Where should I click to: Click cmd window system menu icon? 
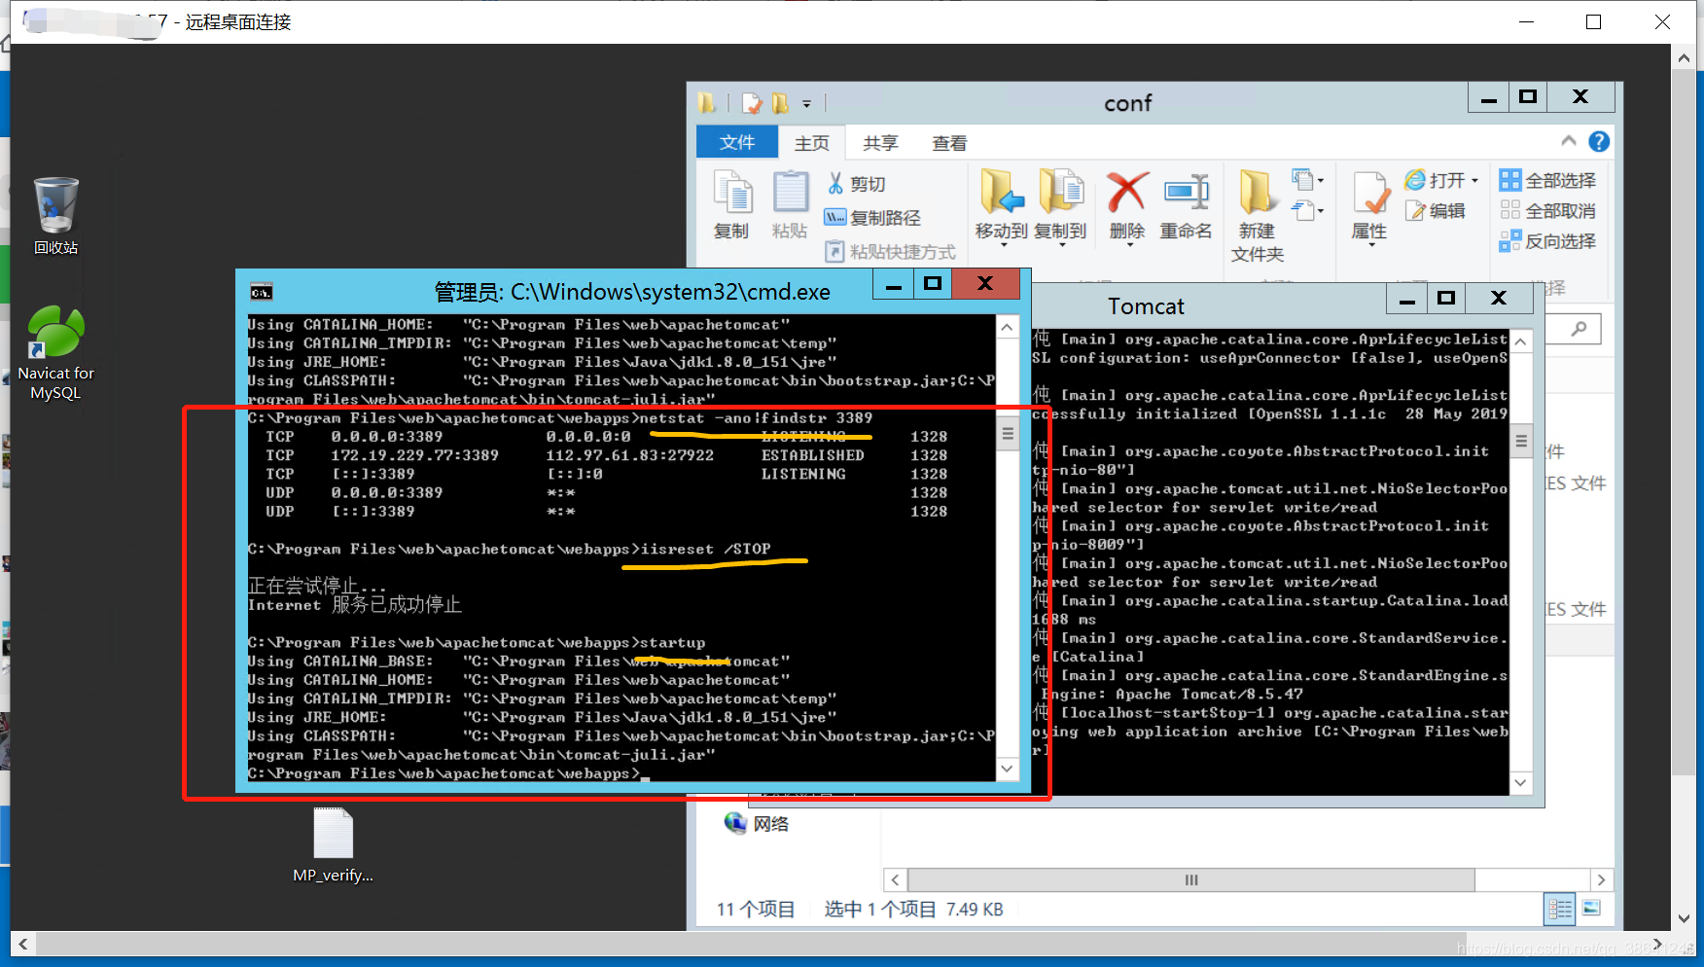[x=261, y=291]
